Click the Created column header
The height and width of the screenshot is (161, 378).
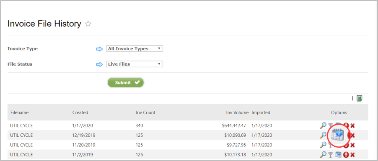pyautogui.click(x=80, y=112)
